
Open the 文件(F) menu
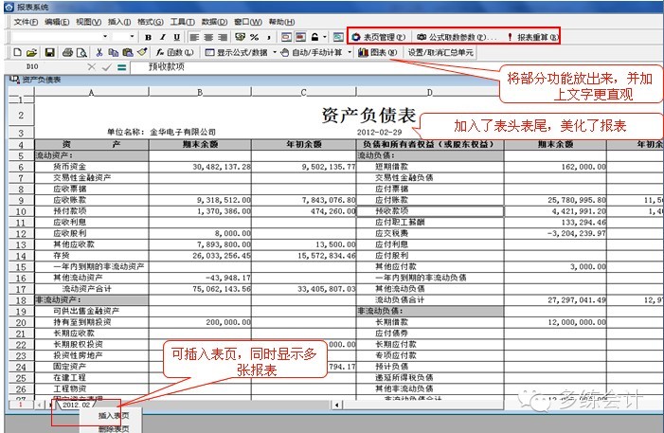click(26, 22)
